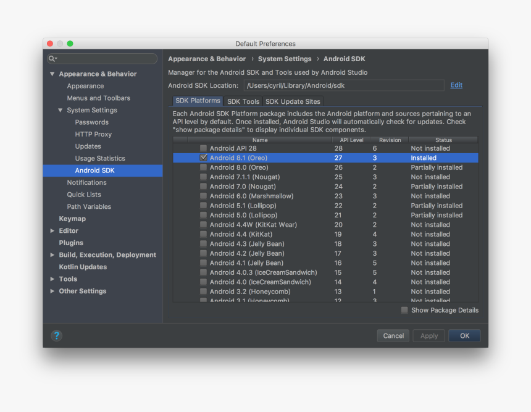The width and height of the screenshot is (531, 412).
Task: Click the Cancel button
Action: (393, 336)
